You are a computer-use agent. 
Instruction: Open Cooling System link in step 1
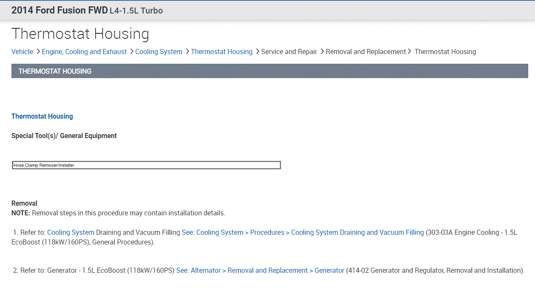coord(71,232)
